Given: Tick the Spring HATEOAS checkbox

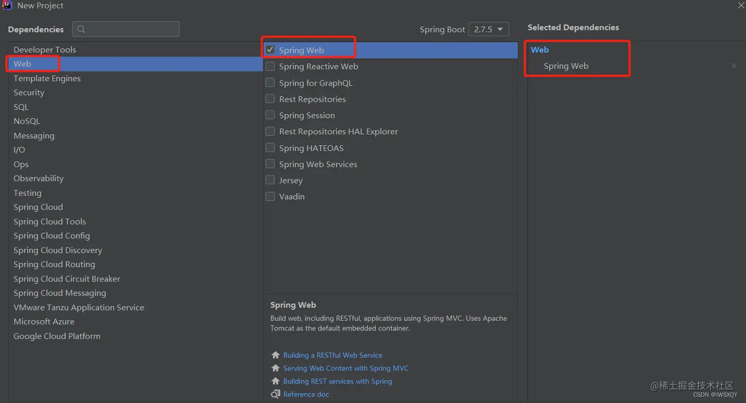Looking at the screenshot, I should [x=270, y=147].
